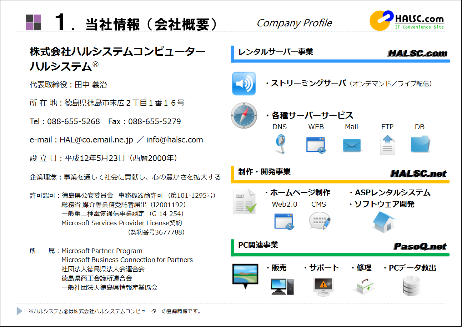Click the Microsoft Services Provider License契約 line
Screen dimensions: 462x327
(122, 223)
